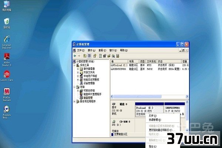The image size is (222, 148).
Task: Expand the 服务和应用程序 tree node
Action: coord(74,101)
